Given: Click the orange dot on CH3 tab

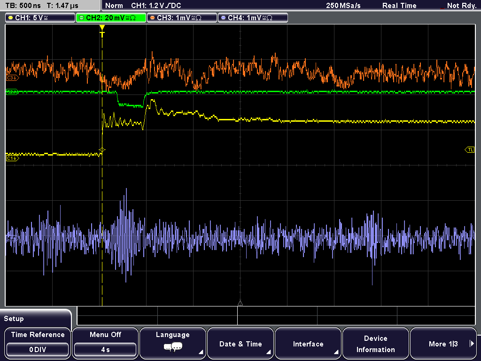Looking at the screenshot, I should pyautogui.click(x=152, y=18).
